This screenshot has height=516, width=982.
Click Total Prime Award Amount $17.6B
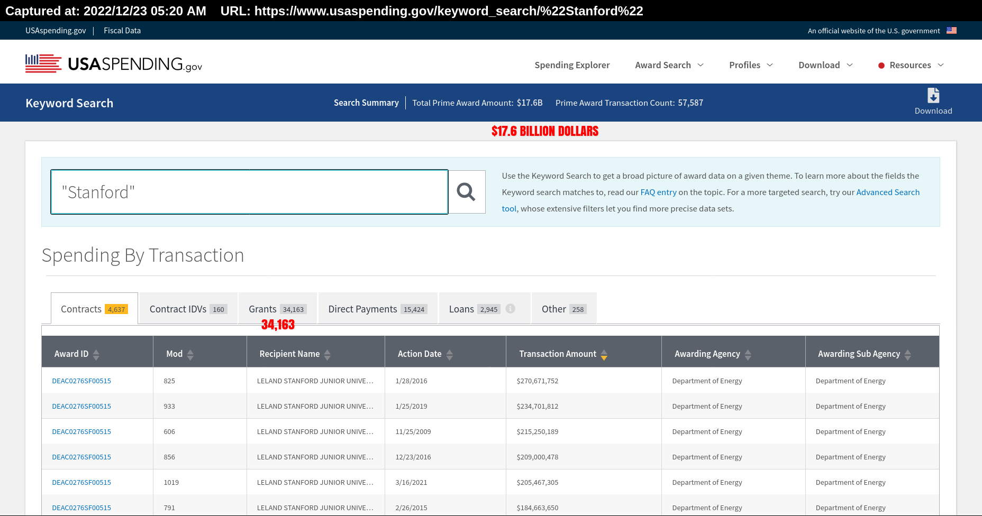pyautogui.click(x=477, y=103)
